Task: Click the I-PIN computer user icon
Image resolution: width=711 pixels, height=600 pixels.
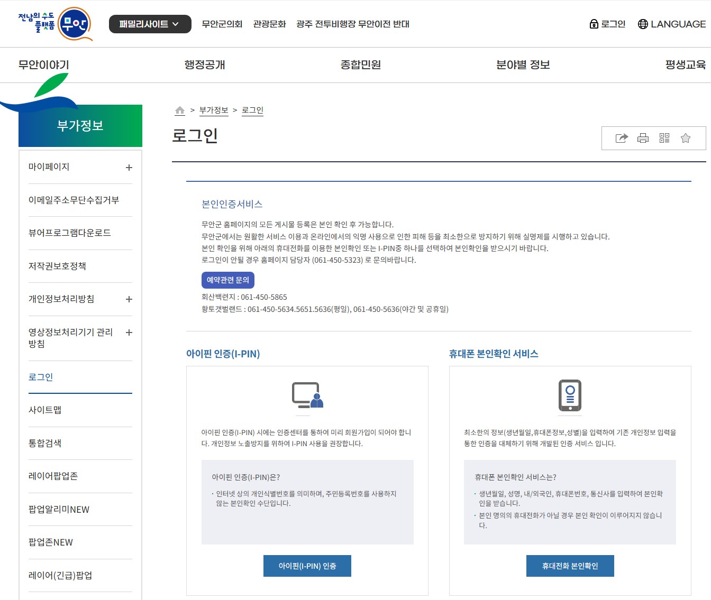Action: click(x=307, y=395)
